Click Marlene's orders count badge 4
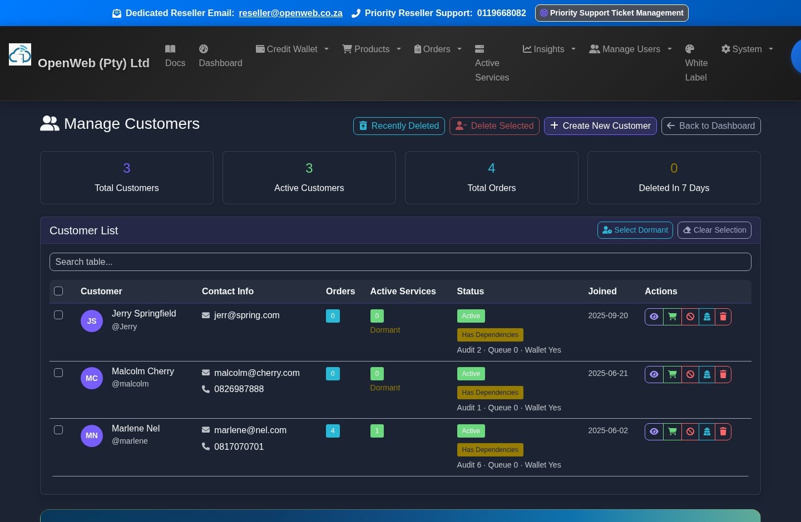Image resolution: width=801 pixels, height=522 pixels. coord(333,431)
